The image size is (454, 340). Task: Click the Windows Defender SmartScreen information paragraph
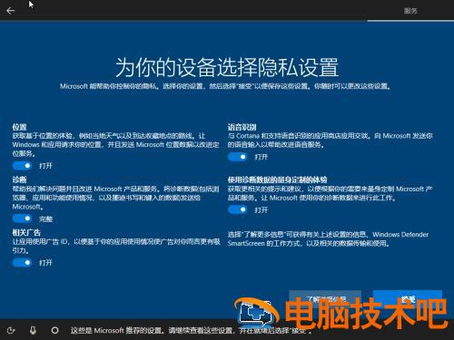(328, 238)
